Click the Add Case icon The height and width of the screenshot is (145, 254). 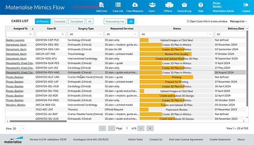tap(102, 5)
